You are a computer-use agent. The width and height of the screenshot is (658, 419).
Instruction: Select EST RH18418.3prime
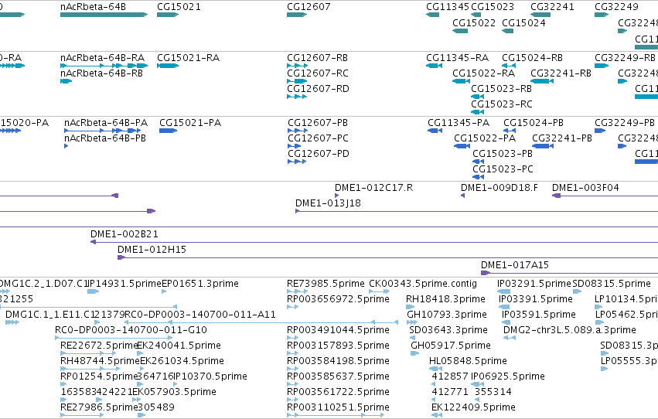pyautogui.click(x=410, y=307)
